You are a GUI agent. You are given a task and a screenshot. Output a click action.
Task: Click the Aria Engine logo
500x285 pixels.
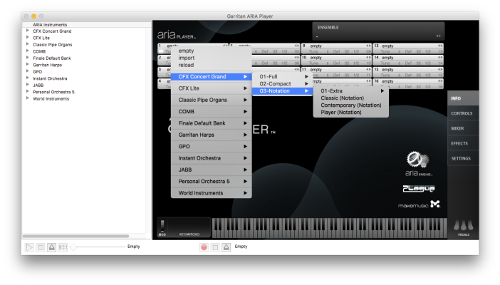tap(418, 164)
